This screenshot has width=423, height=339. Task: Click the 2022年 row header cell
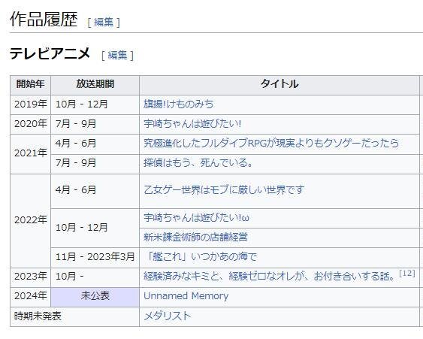point(31,221)
